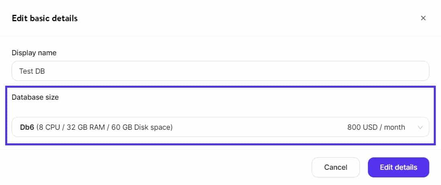441x185 pixels.
Task: Click the Database size label
Action: [35, 97]
